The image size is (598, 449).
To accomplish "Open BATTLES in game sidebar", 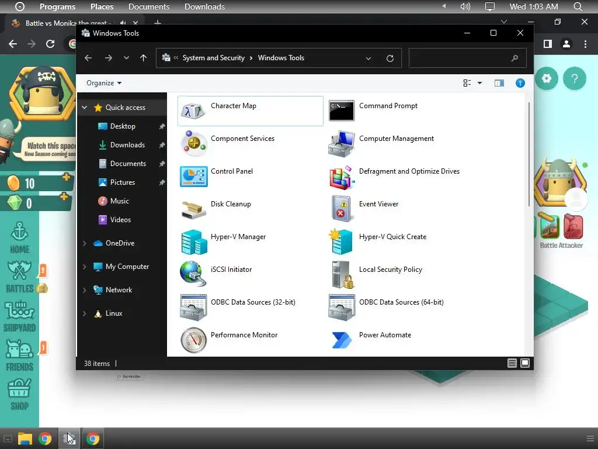I will click(x=19, y=277).
